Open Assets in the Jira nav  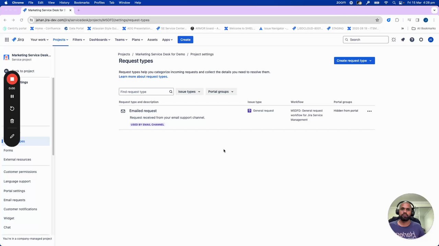click(152, 40)
